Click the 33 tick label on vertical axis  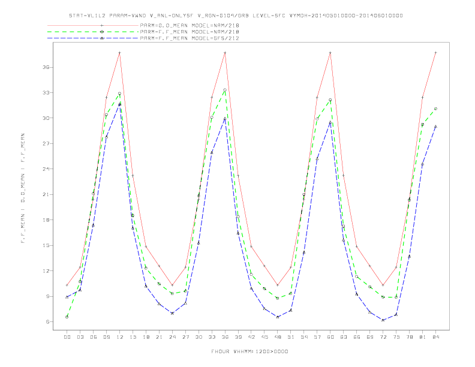[x=46, y=93]
